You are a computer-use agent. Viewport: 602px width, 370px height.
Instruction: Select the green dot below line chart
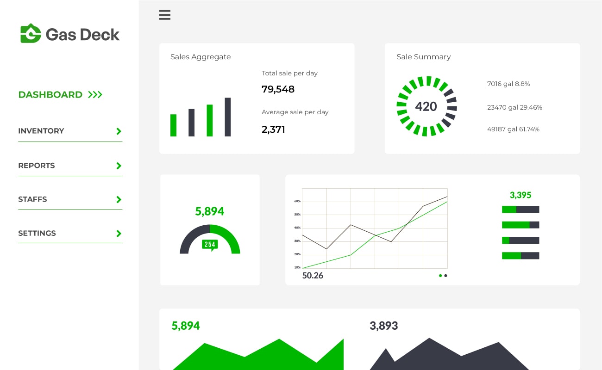tap(440, 276)
